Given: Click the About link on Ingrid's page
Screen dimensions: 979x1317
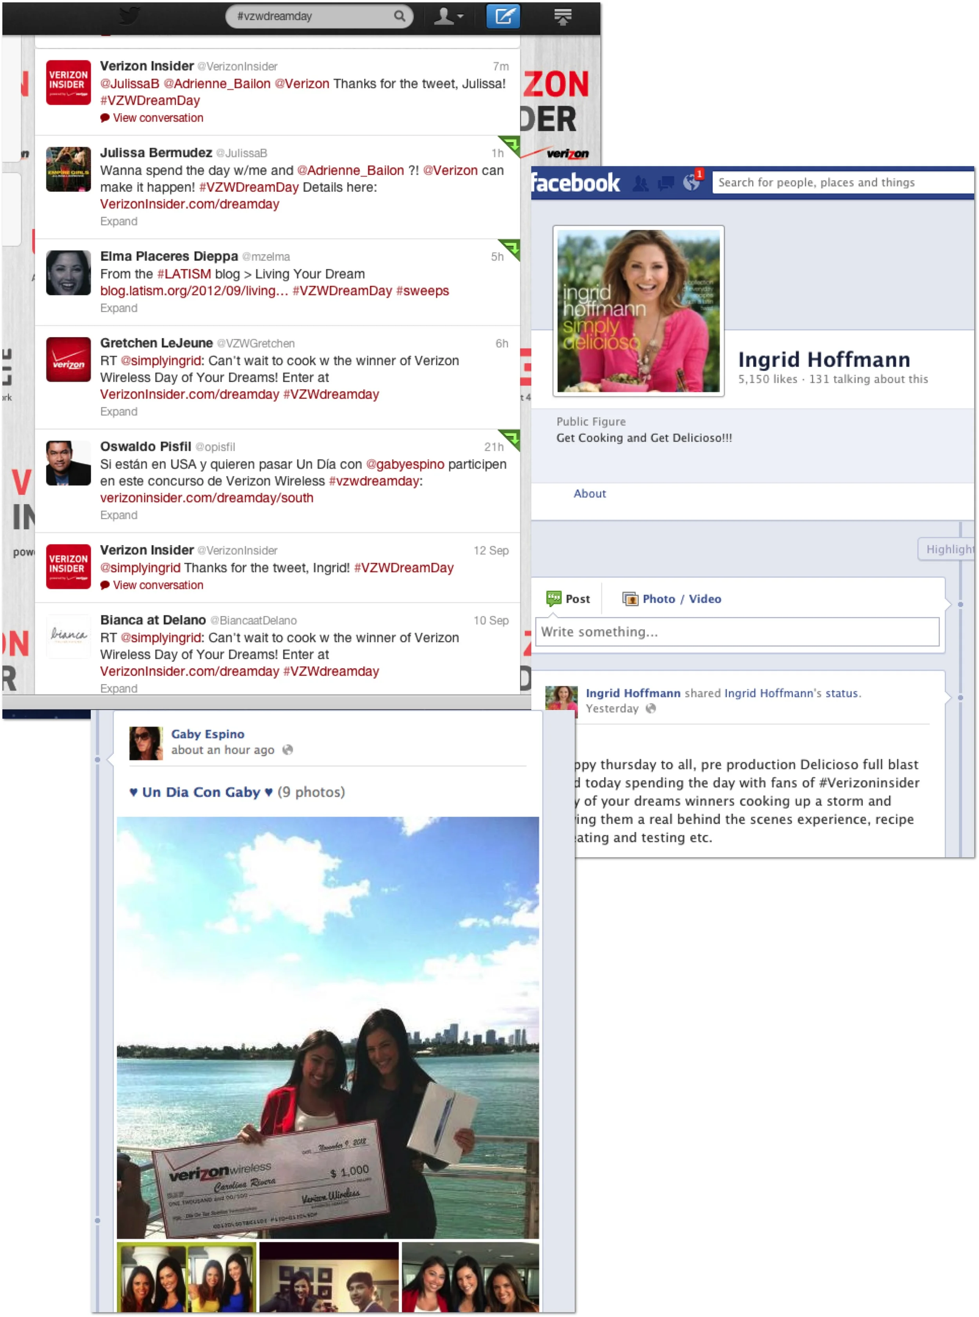Looking at the screenshot, I should [x=589, y=494].
